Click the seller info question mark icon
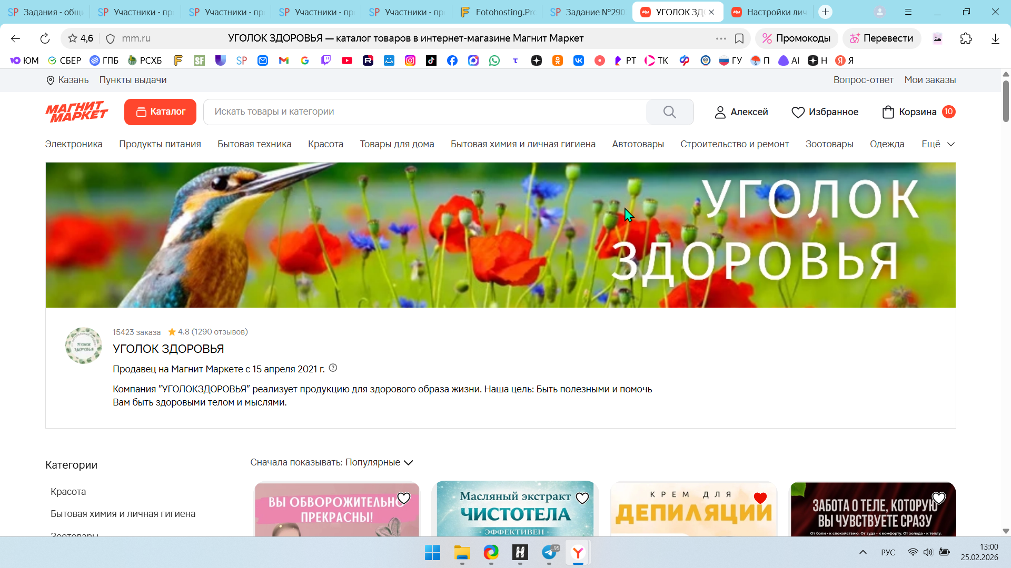The width and height of the screenshot is (1011, 568). pyautogui.click(x=333, y=368)
